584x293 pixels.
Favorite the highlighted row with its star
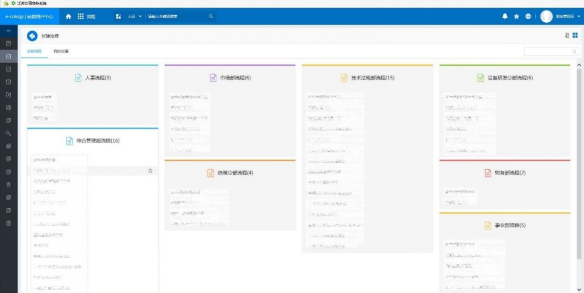(150, 171)
